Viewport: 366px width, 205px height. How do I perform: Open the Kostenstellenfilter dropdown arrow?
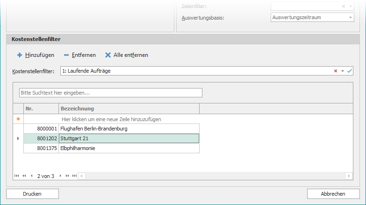point(342,71)
